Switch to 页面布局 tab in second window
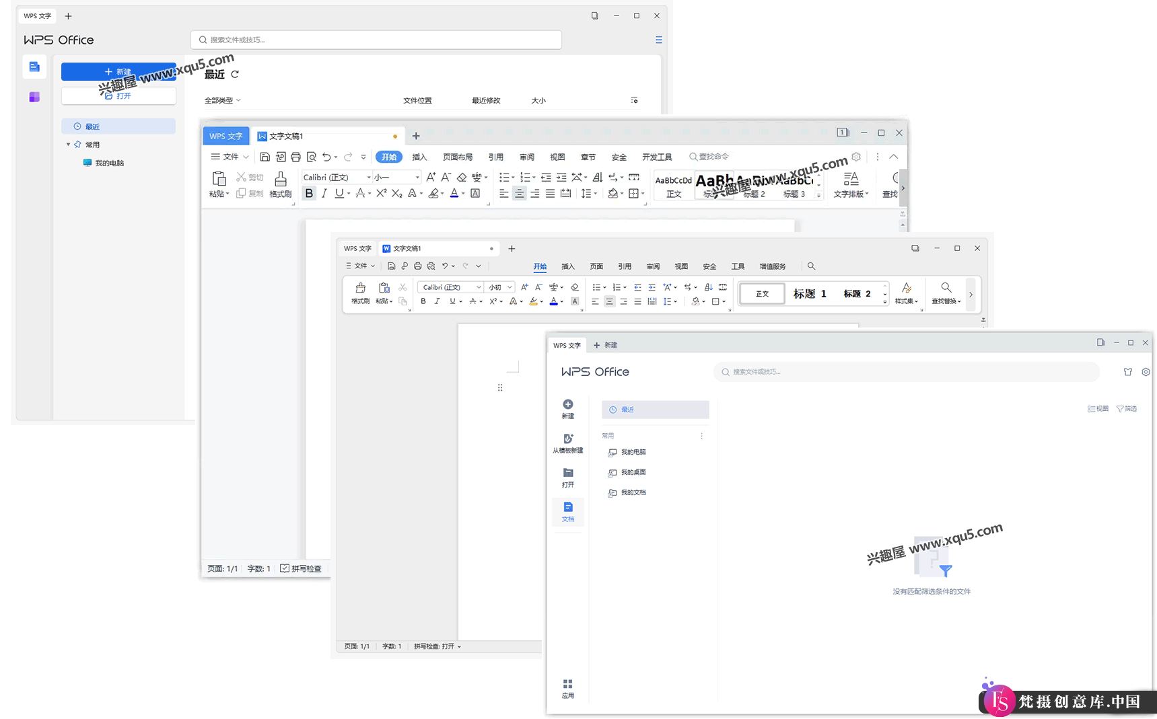 [x=458, y=157]
